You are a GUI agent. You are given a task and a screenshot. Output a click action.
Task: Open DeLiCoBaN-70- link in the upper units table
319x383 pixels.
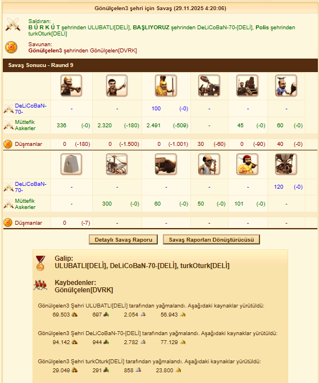[31, 109]
